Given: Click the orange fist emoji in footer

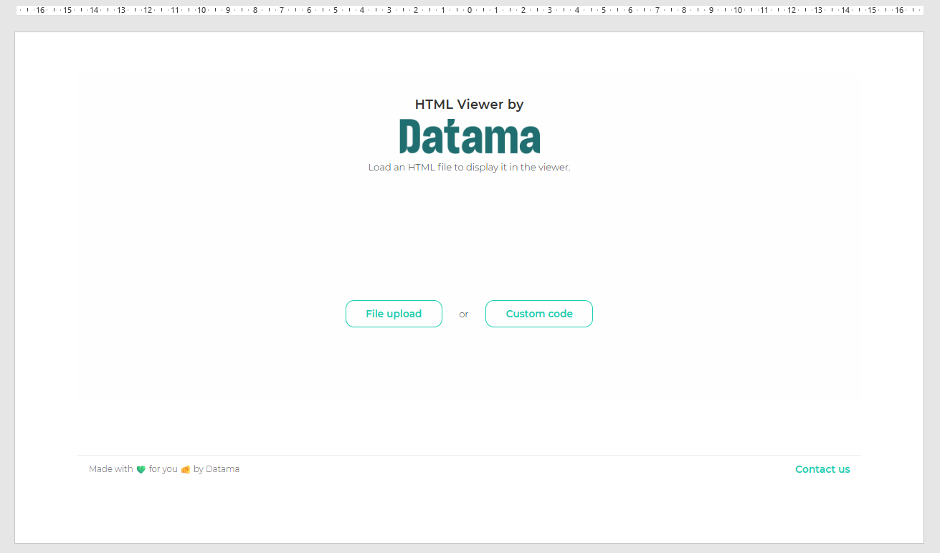Looking at the screenshot, I should click(x=186, y=470).
